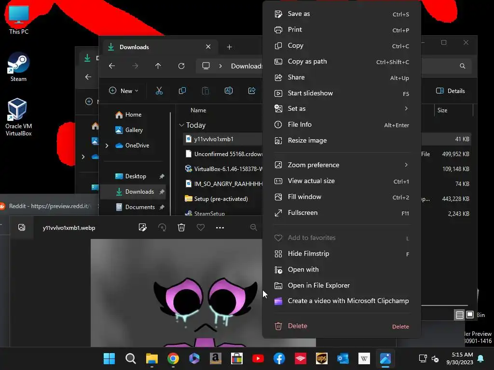This screenshot has width=494, height=370.
Task: Expand the OneDrive tree node
Action: [x=107, y=145]
